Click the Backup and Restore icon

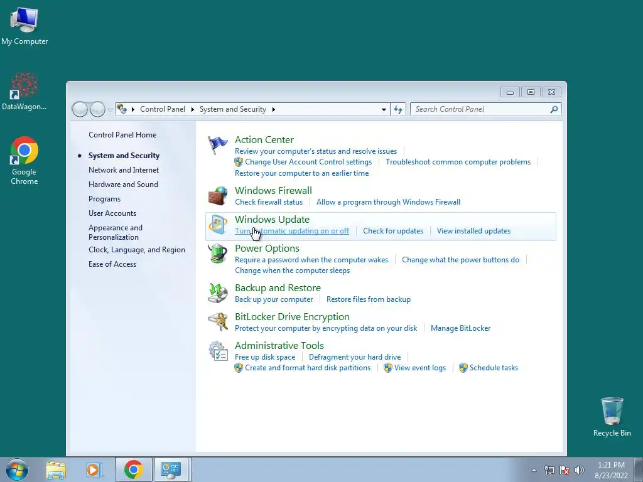pyautogui.click(x=218, y=293)
